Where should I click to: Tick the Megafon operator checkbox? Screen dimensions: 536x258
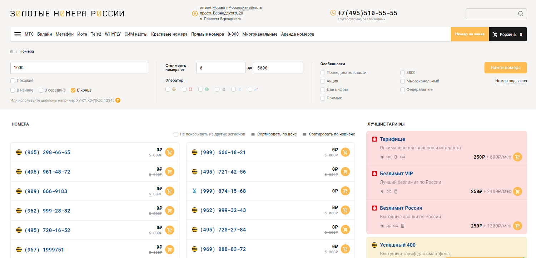[x=201, y=89]
